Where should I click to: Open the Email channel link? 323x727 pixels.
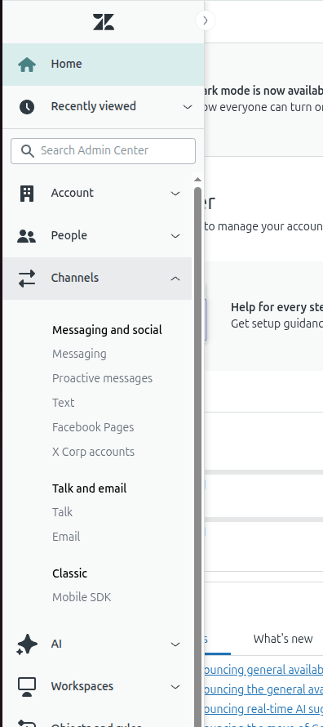point(66,537)
